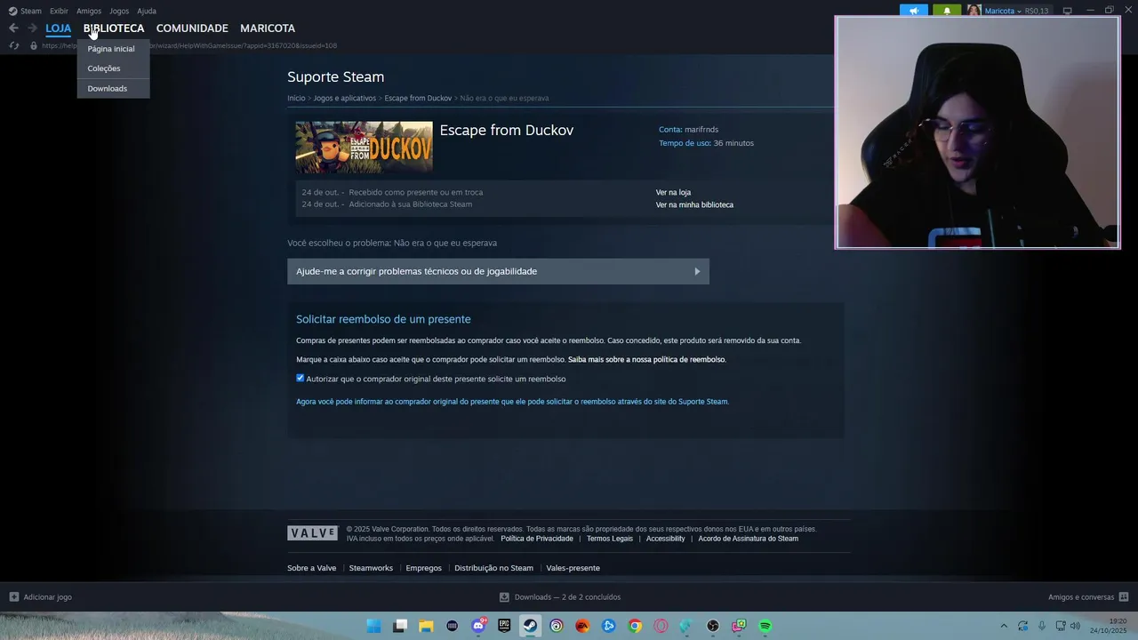Open the Ajuda menu
Viewport: 1138px width, 640px height.
click(x=147, y=11)
